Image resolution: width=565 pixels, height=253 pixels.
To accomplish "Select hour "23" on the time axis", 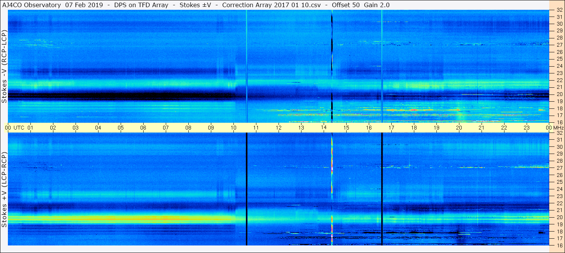I will tap(527, 128).
